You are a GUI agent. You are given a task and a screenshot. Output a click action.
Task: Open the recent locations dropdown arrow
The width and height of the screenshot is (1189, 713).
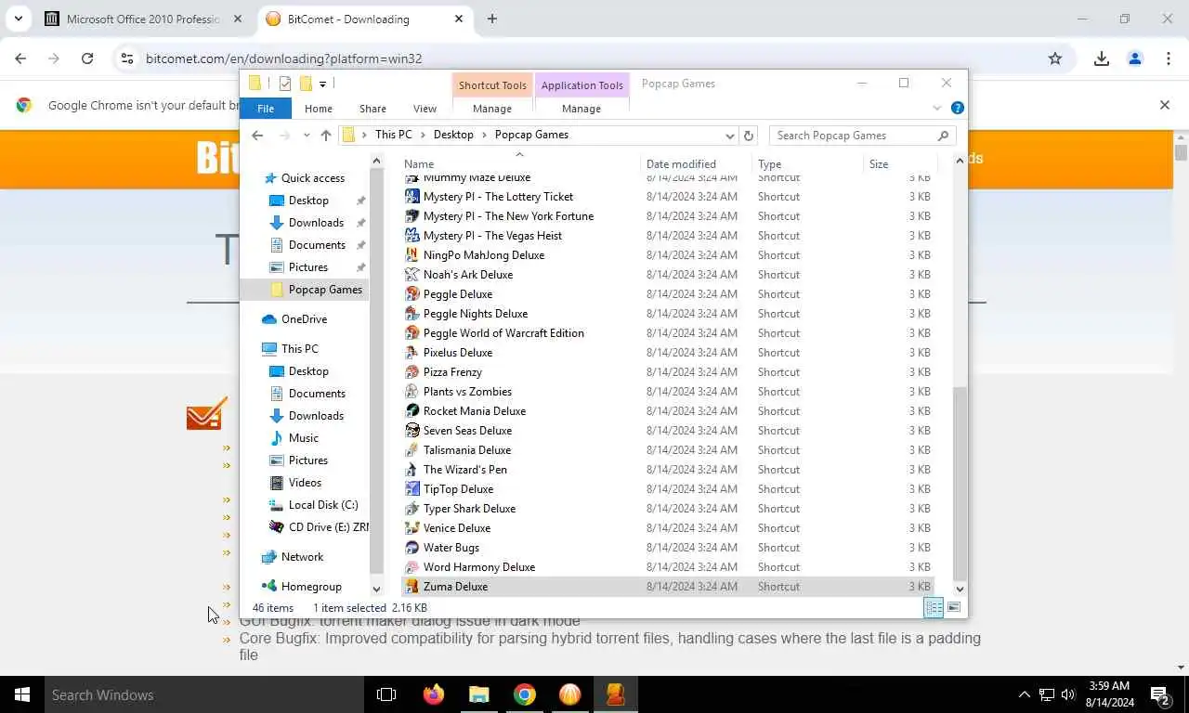tap(307, 136)
